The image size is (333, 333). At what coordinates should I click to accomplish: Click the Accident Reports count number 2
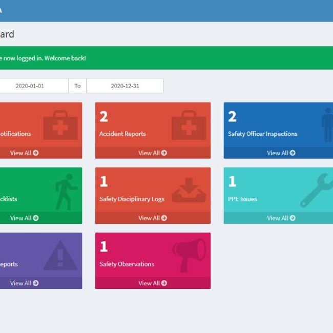(103, 117)
